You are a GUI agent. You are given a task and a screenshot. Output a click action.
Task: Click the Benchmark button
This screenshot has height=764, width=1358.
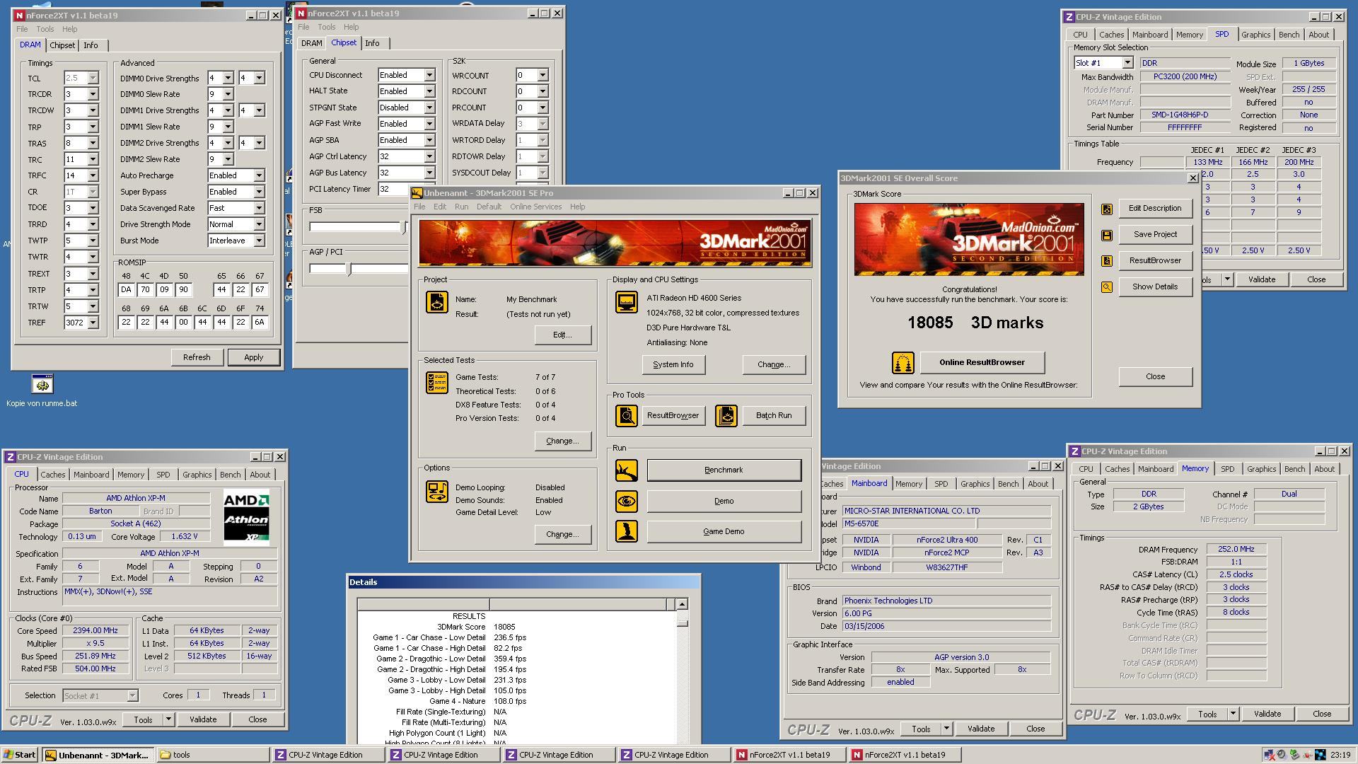[724, 470]
